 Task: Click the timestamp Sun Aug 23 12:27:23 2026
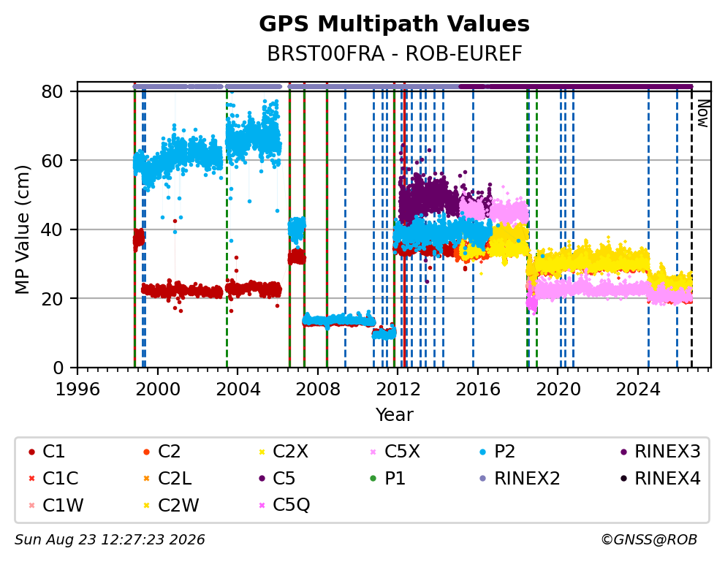pos(110,539)
